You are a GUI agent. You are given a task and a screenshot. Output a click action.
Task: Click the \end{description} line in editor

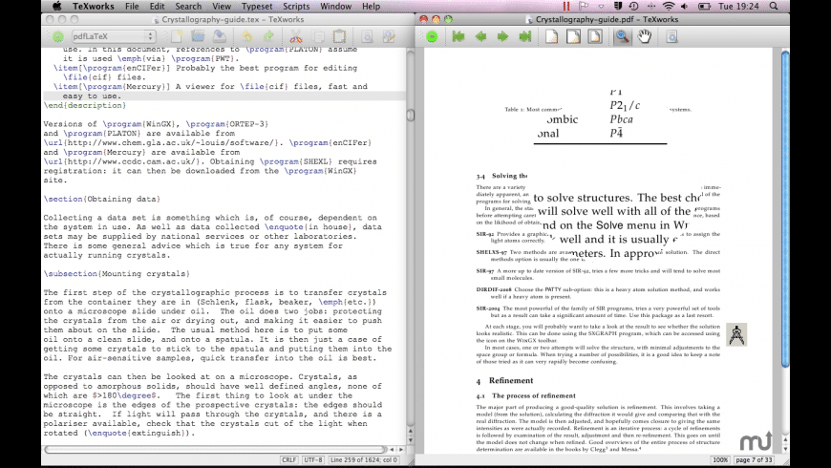[x=85, y=105]
